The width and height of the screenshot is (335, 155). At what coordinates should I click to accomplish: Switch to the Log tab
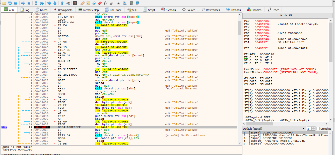(25, 10)
